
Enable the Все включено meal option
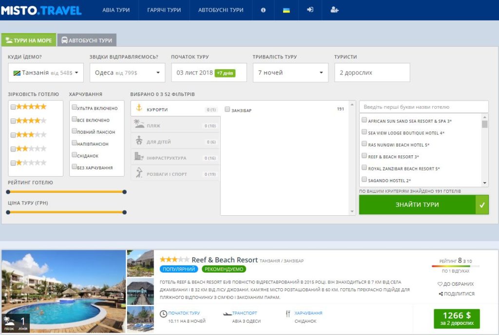74,119
